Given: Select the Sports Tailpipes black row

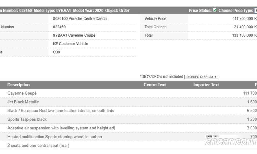Looking at the screenshot, I should point(27,119).
